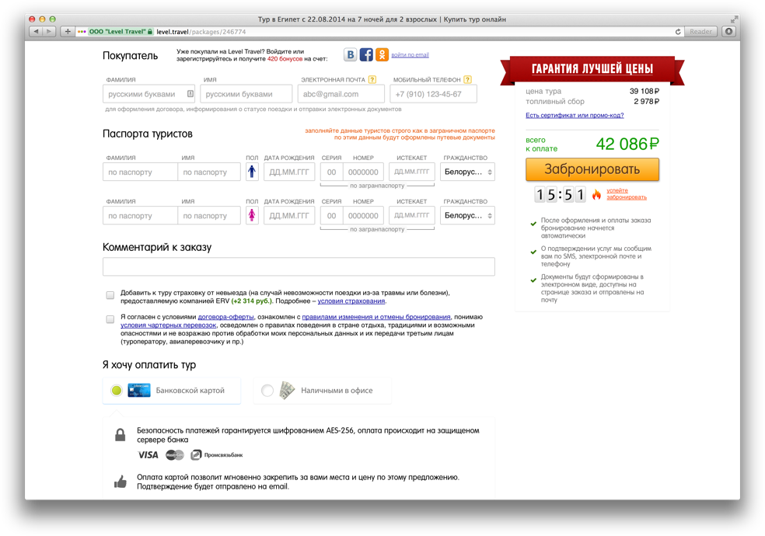This screenshot has width=765, height=536.
Task: Open mobile phone help question mark icon
Action: coord(467,79)
